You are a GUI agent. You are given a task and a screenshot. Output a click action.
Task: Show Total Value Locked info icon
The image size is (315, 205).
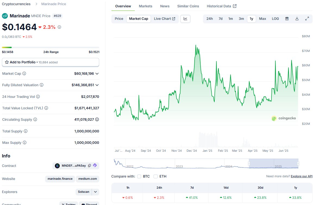click(x=46, y=108)
